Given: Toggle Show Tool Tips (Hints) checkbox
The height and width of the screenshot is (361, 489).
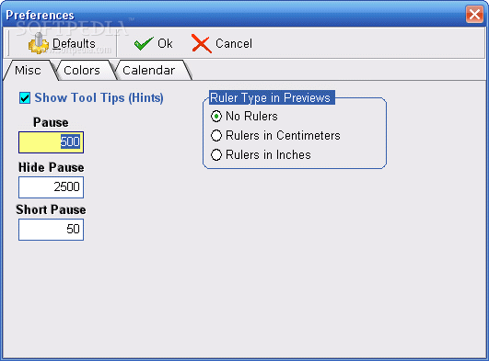Looking at the screenshot, I should (25, 97).
